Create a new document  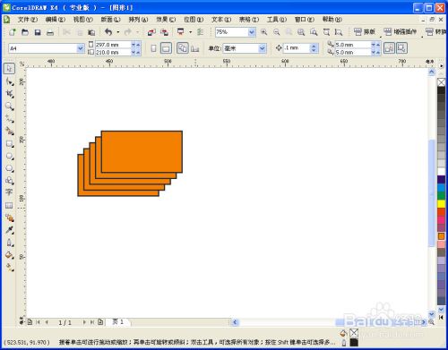point(13,32)
